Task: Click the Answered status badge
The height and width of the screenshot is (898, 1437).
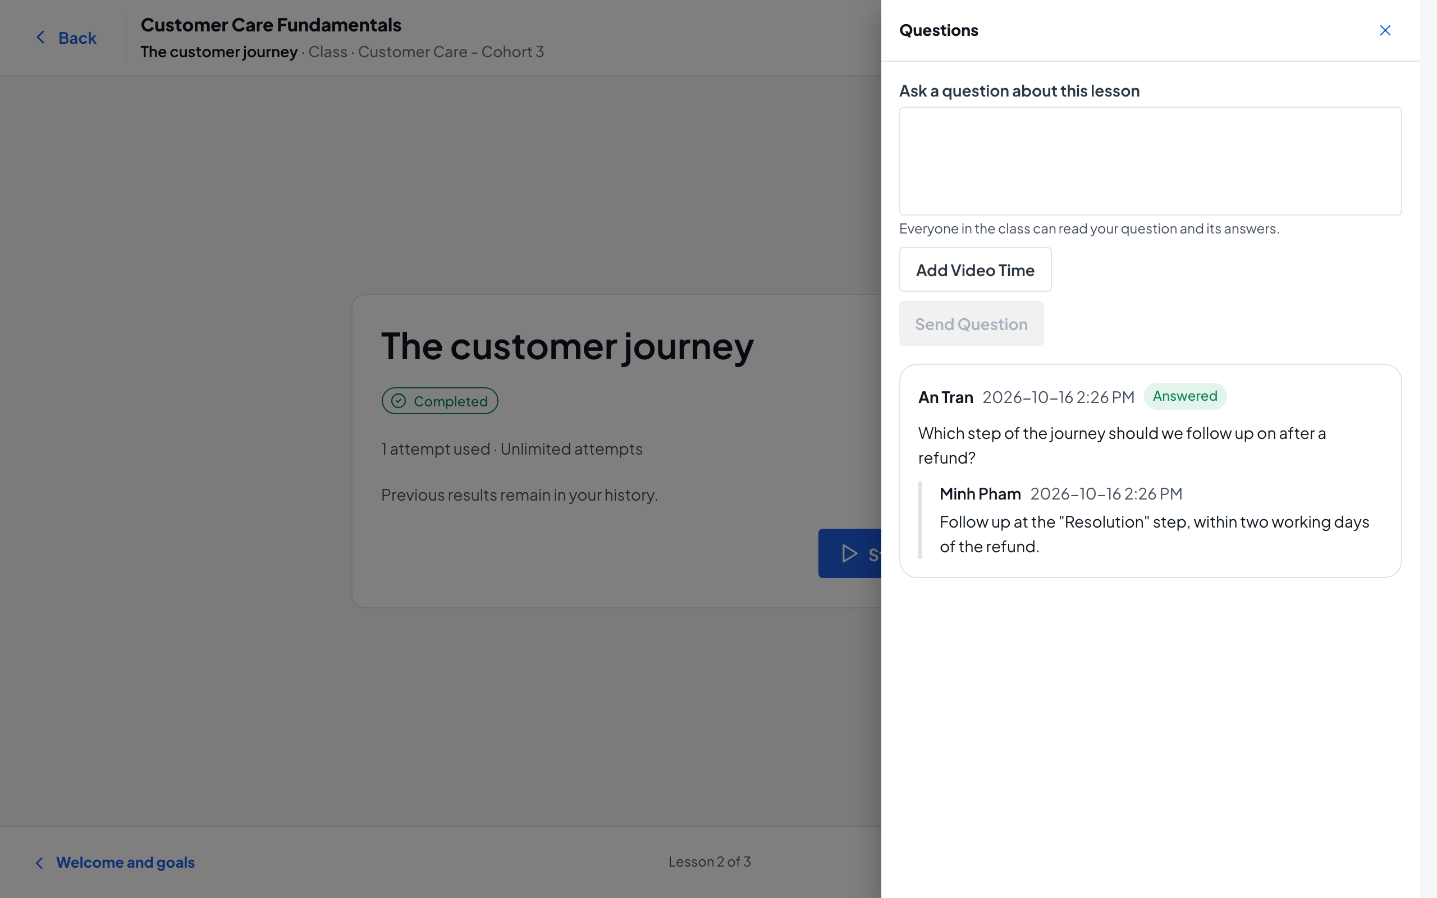Action: (1184, 396)
